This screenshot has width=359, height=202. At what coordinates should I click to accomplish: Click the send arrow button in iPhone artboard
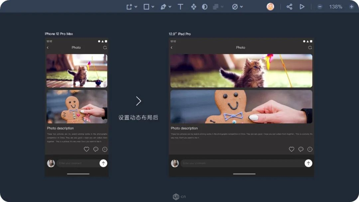point(103,163)
